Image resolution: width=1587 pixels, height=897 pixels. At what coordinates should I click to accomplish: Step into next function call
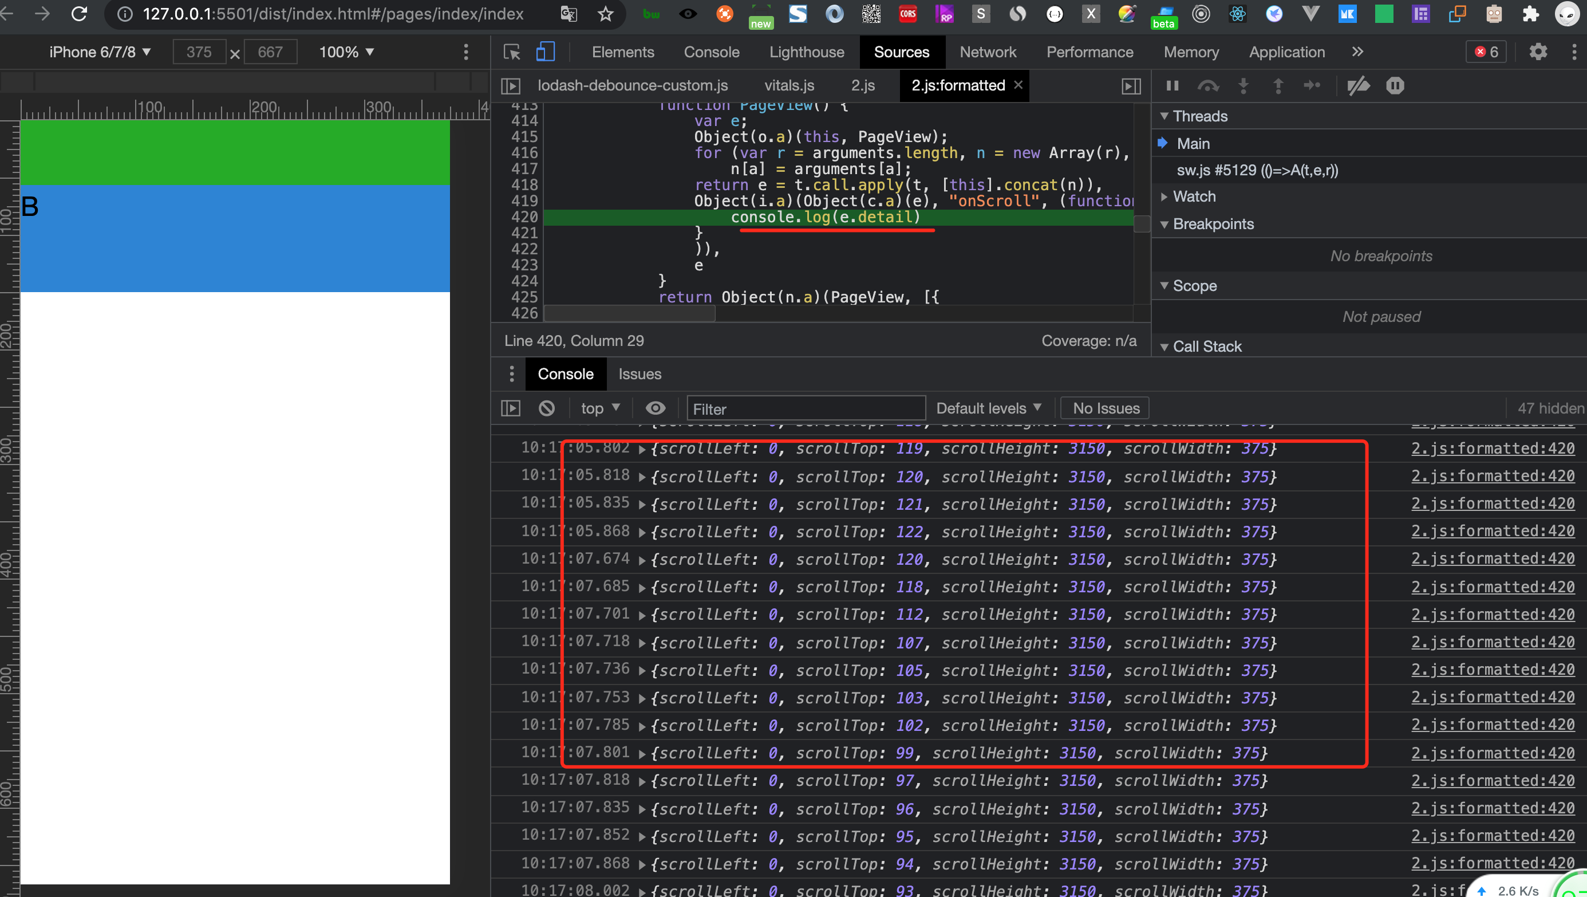1243,86
